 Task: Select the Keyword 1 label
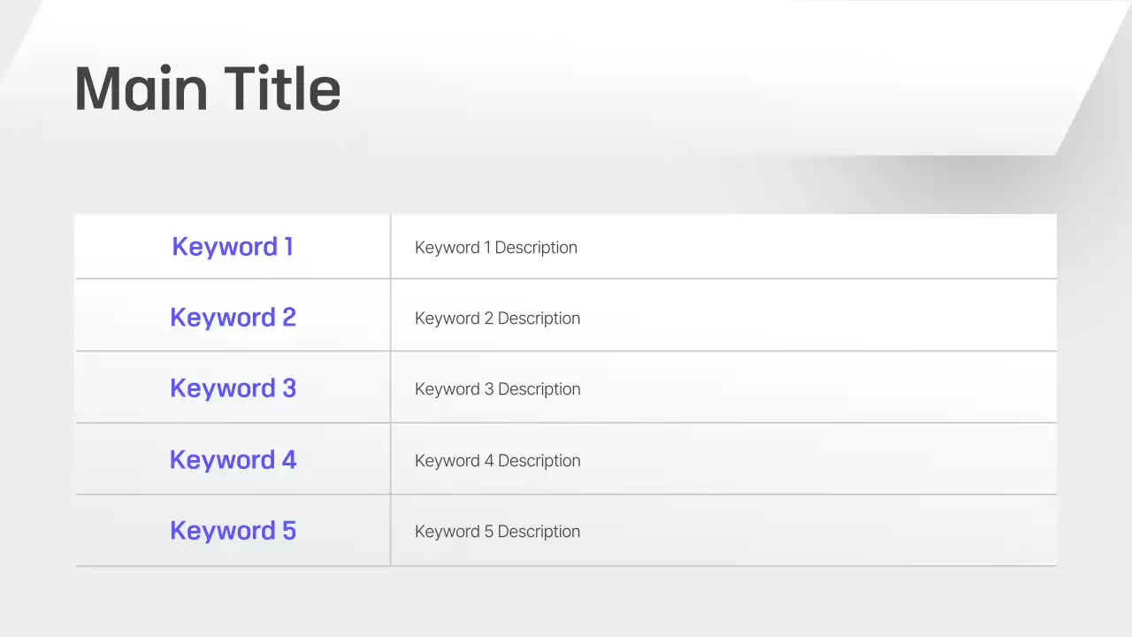[233, 247]
